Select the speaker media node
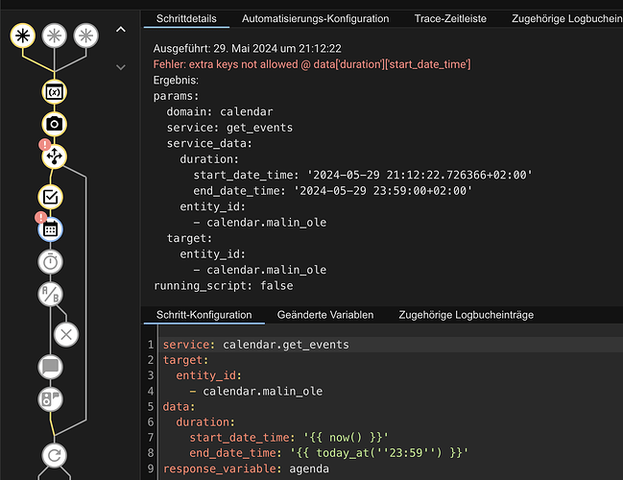The width and height of the screenshot is (623, 480). coord(51,399)
